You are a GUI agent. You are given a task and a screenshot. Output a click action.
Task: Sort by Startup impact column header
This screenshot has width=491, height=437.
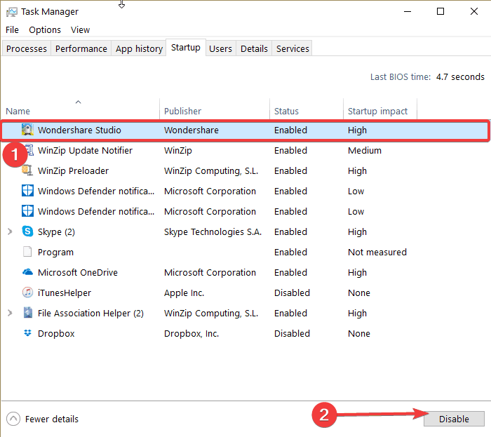[379, 111]
